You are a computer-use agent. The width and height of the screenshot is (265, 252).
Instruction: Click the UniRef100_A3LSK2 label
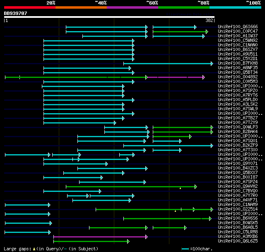coord(238,104)
